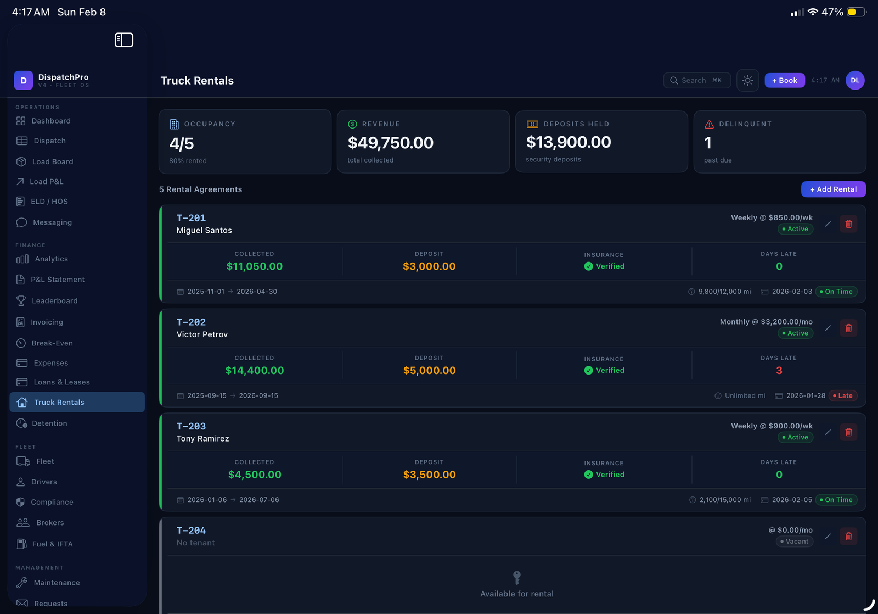Click the Late status badge on T-202
878x614 pixels.
pos(842,396)
